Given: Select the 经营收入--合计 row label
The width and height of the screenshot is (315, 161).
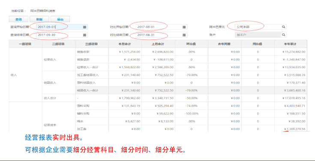Looking at the screenshot, I should click(x=87, y=67).
